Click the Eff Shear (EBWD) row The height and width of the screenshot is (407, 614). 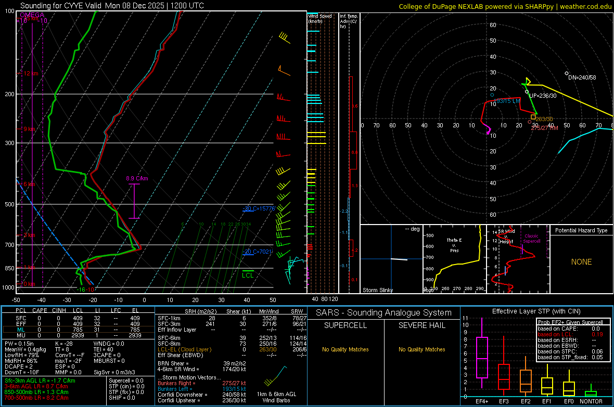232,355
